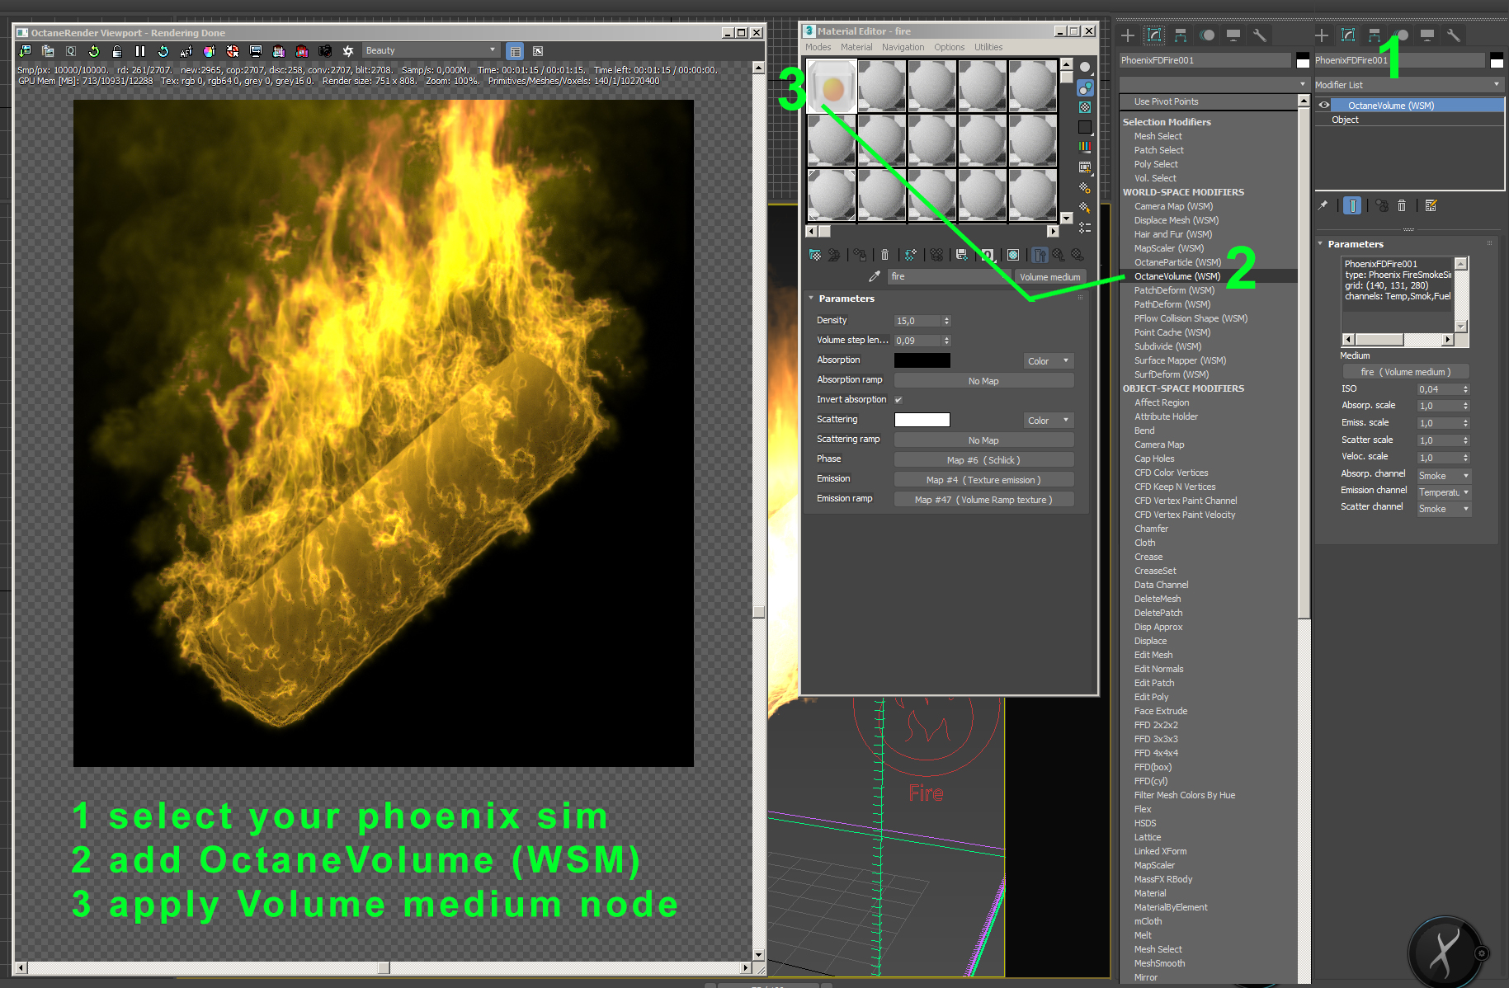Select Hair and Fur (WSM) modifier

tap(1172, 234)
